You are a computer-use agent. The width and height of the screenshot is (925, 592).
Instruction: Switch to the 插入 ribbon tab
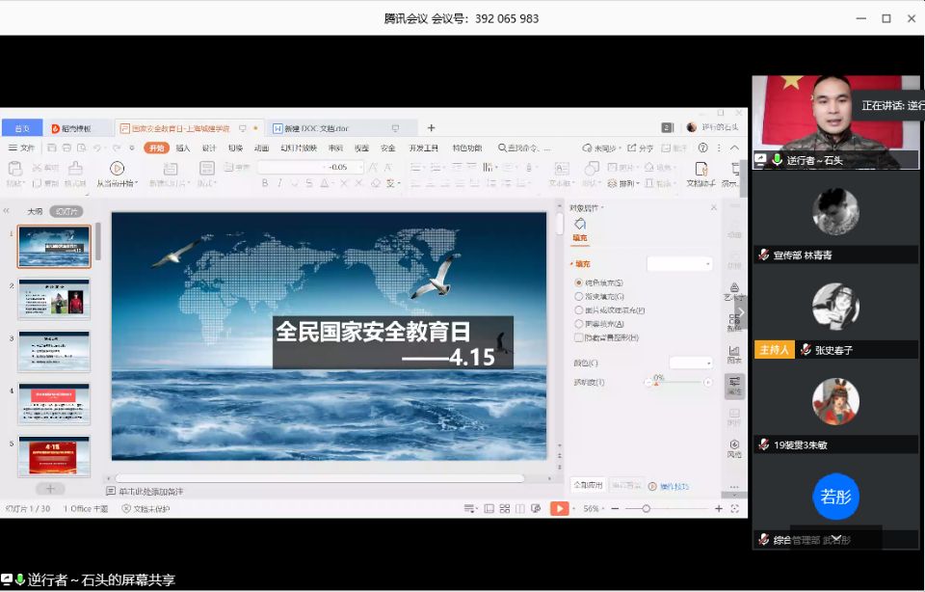(183, 148)
